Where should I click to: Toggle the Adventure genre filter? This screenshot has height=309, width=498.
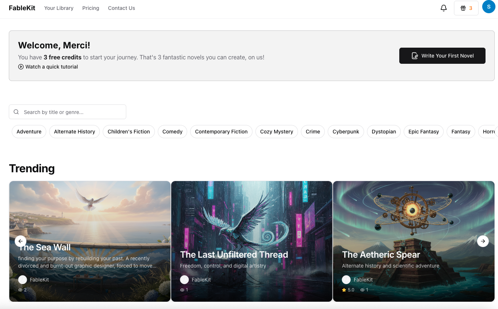click(29, 131)
